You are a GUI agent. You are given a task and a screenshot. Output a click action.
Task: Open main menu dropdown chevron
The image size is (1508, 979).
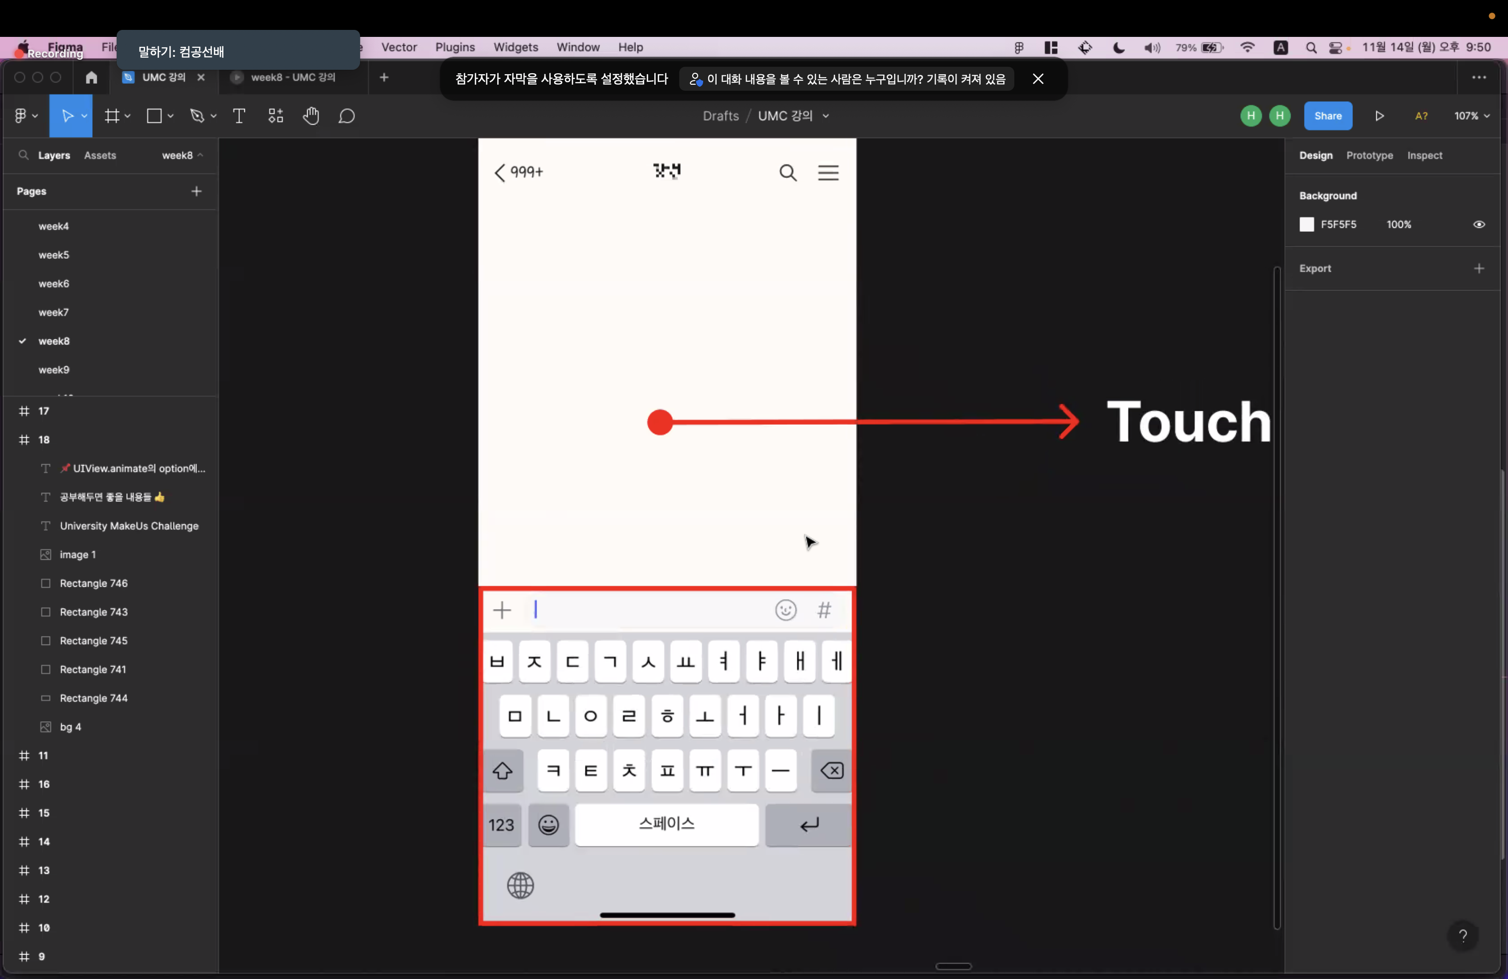(35, 116)
